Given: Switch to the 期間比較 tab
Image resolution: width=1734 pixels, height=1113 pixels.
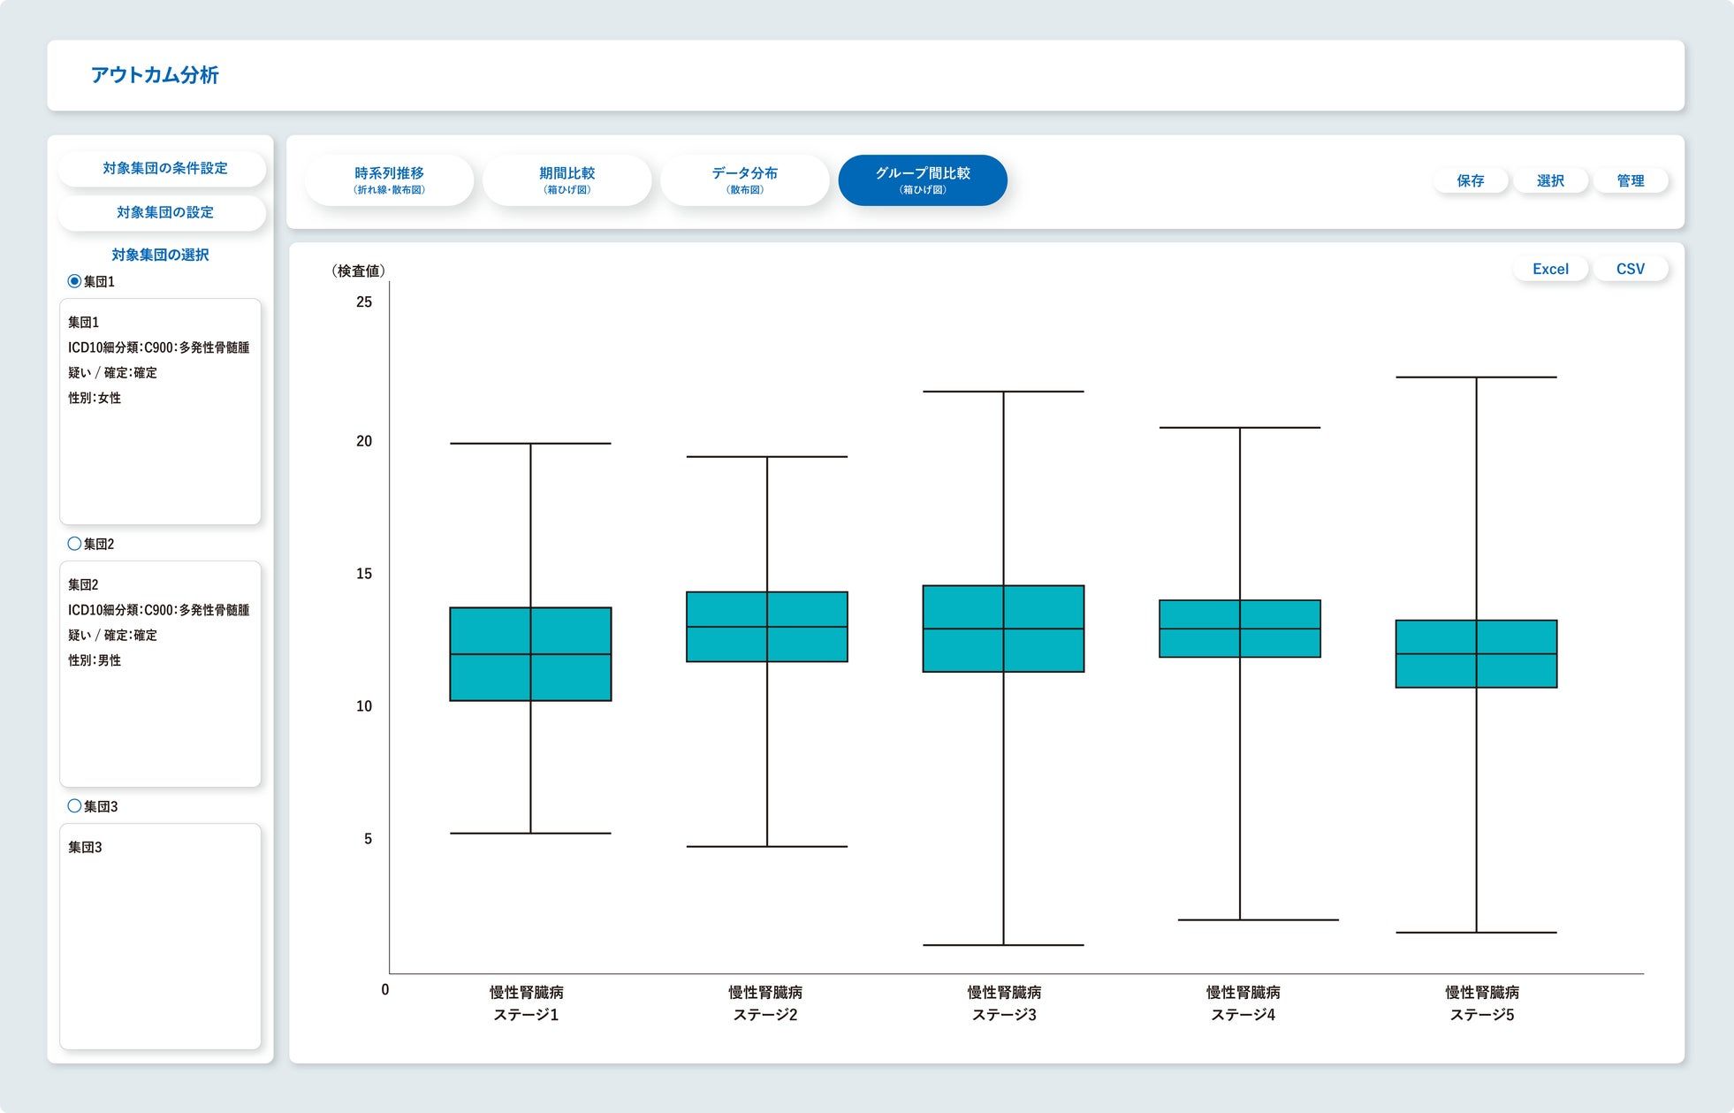Looking at the screenshot, I should pyautogui.click(x=567, y=180).
